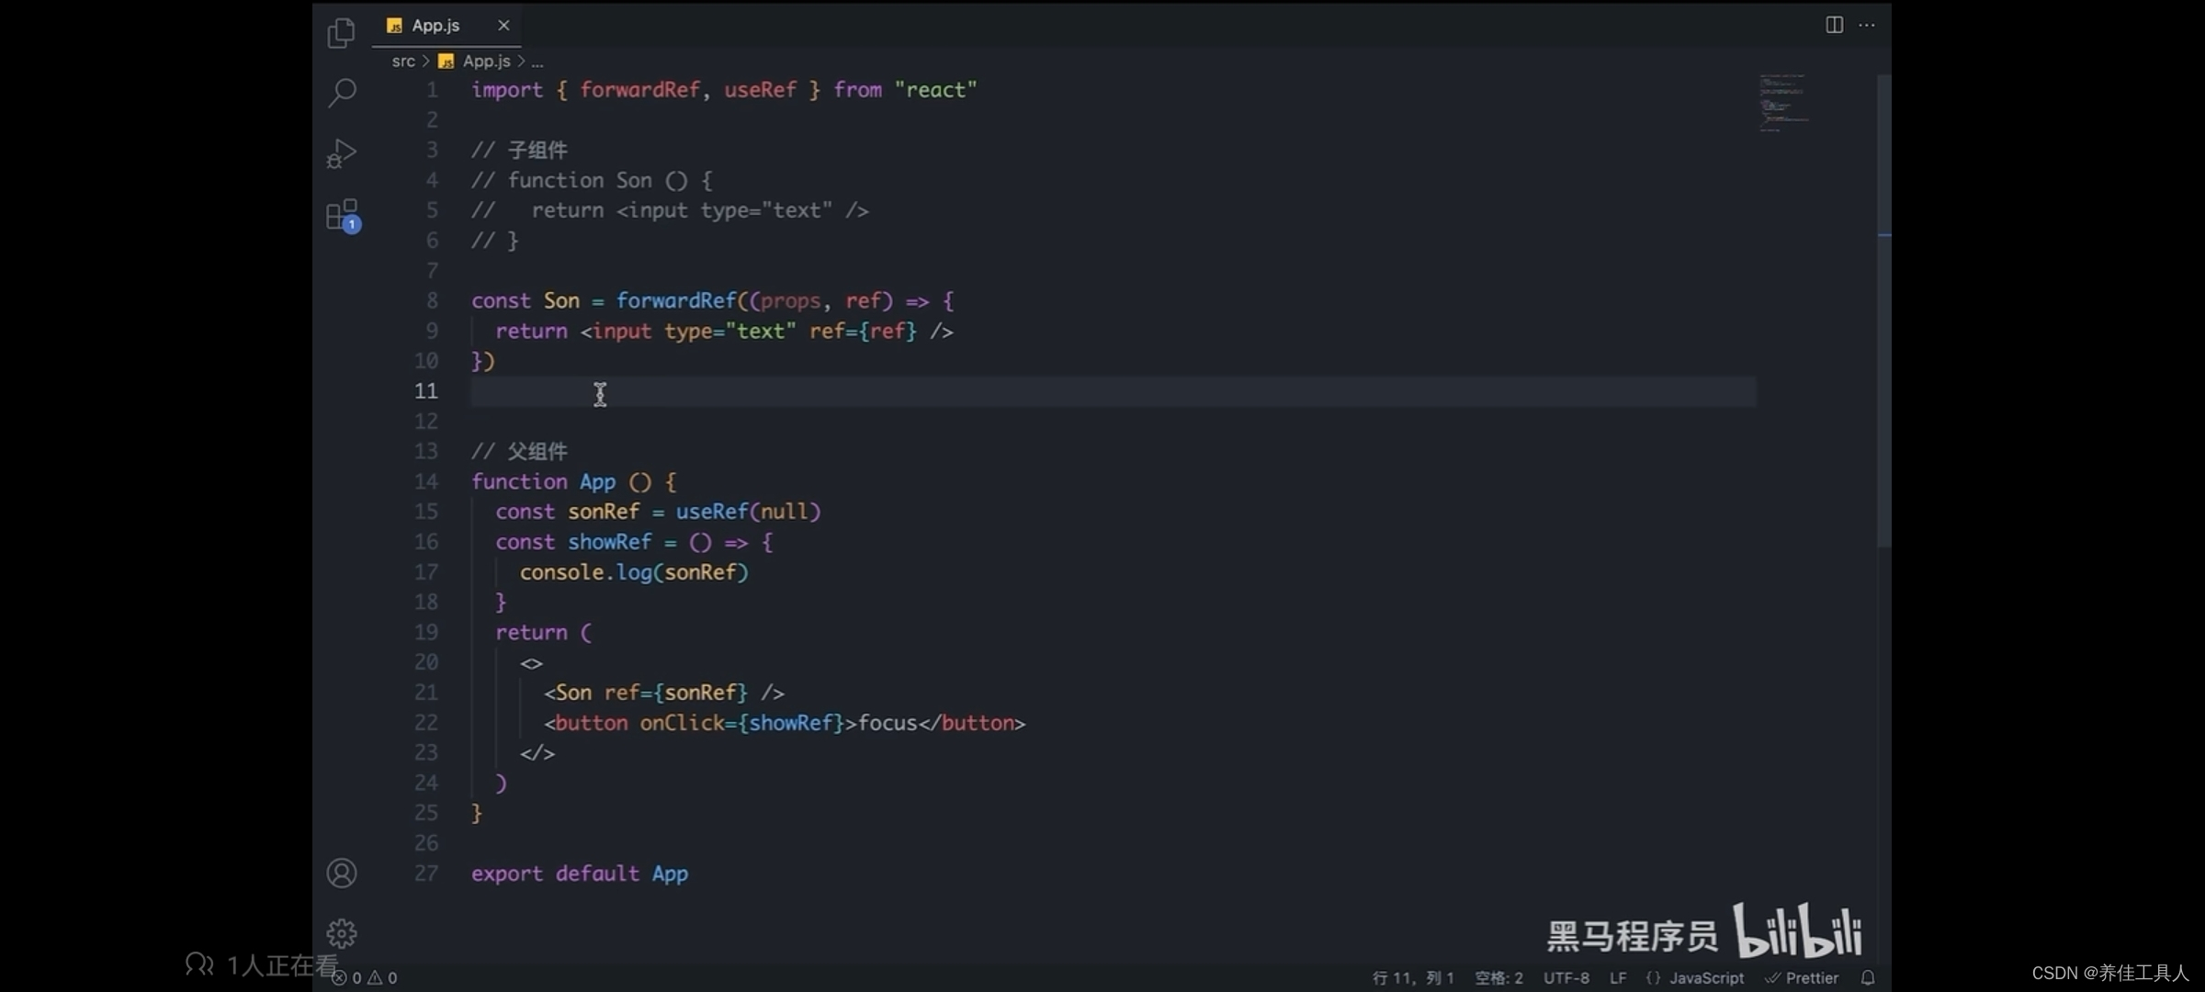Open the Search view in the activity bar
This screenshot has height=992, width=2205.
pos(342,92)
